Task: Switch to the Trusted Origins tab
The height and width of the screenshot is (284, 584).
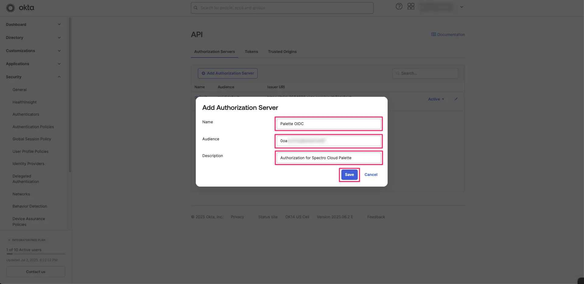Action: (x=282, y=51)
